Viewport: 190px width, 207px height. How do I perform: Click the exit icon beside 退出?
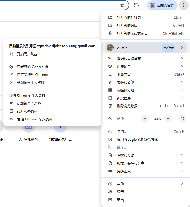pyautogui.click(x=110, y=200)
